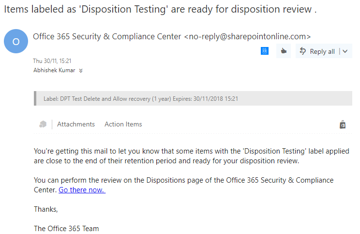Open the add-ins hexagon icon beside Attachments
The image size is (360, 234).
click(x=43, y=125)
